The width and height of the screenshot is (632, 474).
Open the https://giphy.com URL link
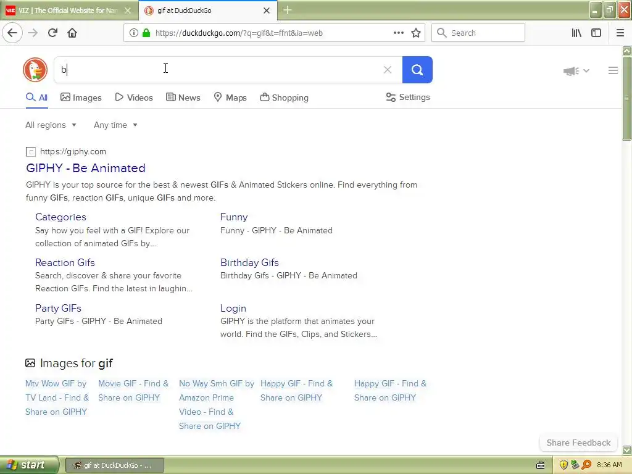pos(73,152)
